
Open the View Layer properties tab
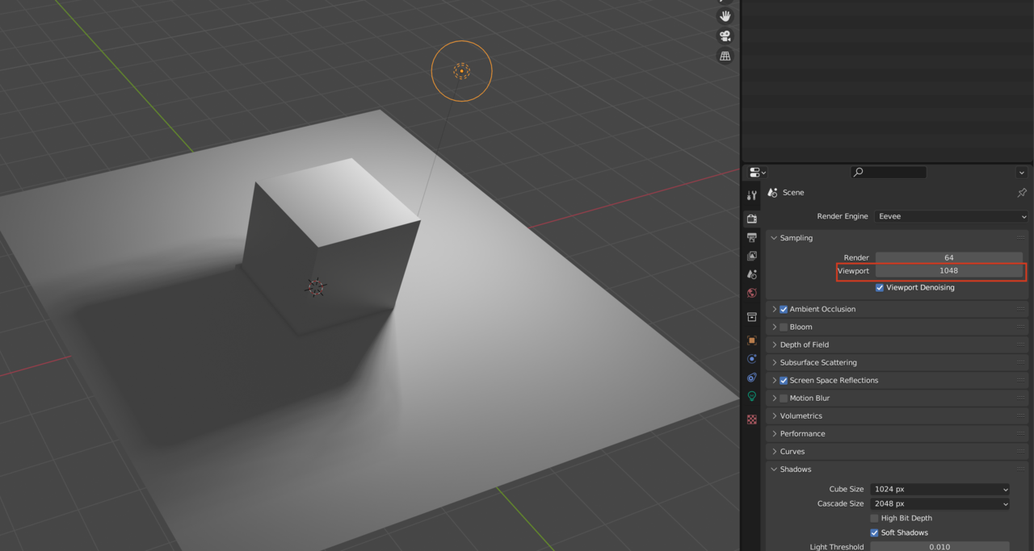tap(752, 257)
